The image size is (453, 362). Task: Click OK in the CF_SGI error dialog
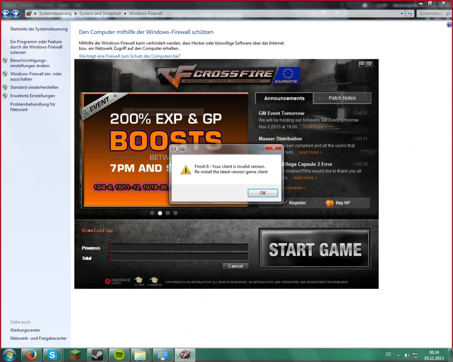(x=263, y=193)
